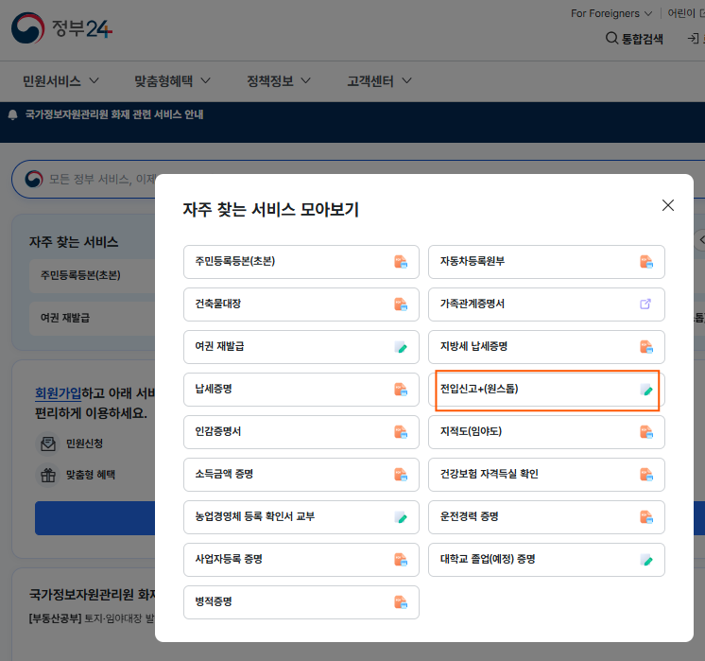Click document icon for 주민등록등본(초본) in popup
This screenshot has width=705, height=661.
point(401,261)
